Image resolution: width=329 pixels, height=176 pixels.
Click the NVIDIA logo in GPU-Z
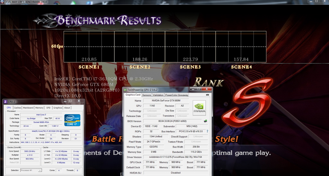[x=199, y=108]
